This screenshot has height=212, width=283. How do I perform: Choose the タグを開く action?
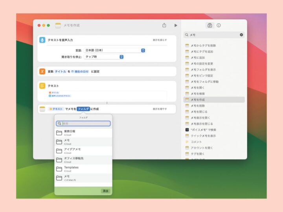coord(214,154)
